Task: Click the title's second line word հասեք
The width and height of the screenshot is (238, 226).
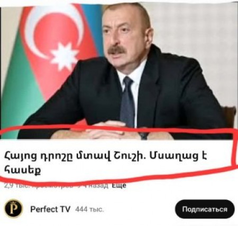Action: coord(23,170)
